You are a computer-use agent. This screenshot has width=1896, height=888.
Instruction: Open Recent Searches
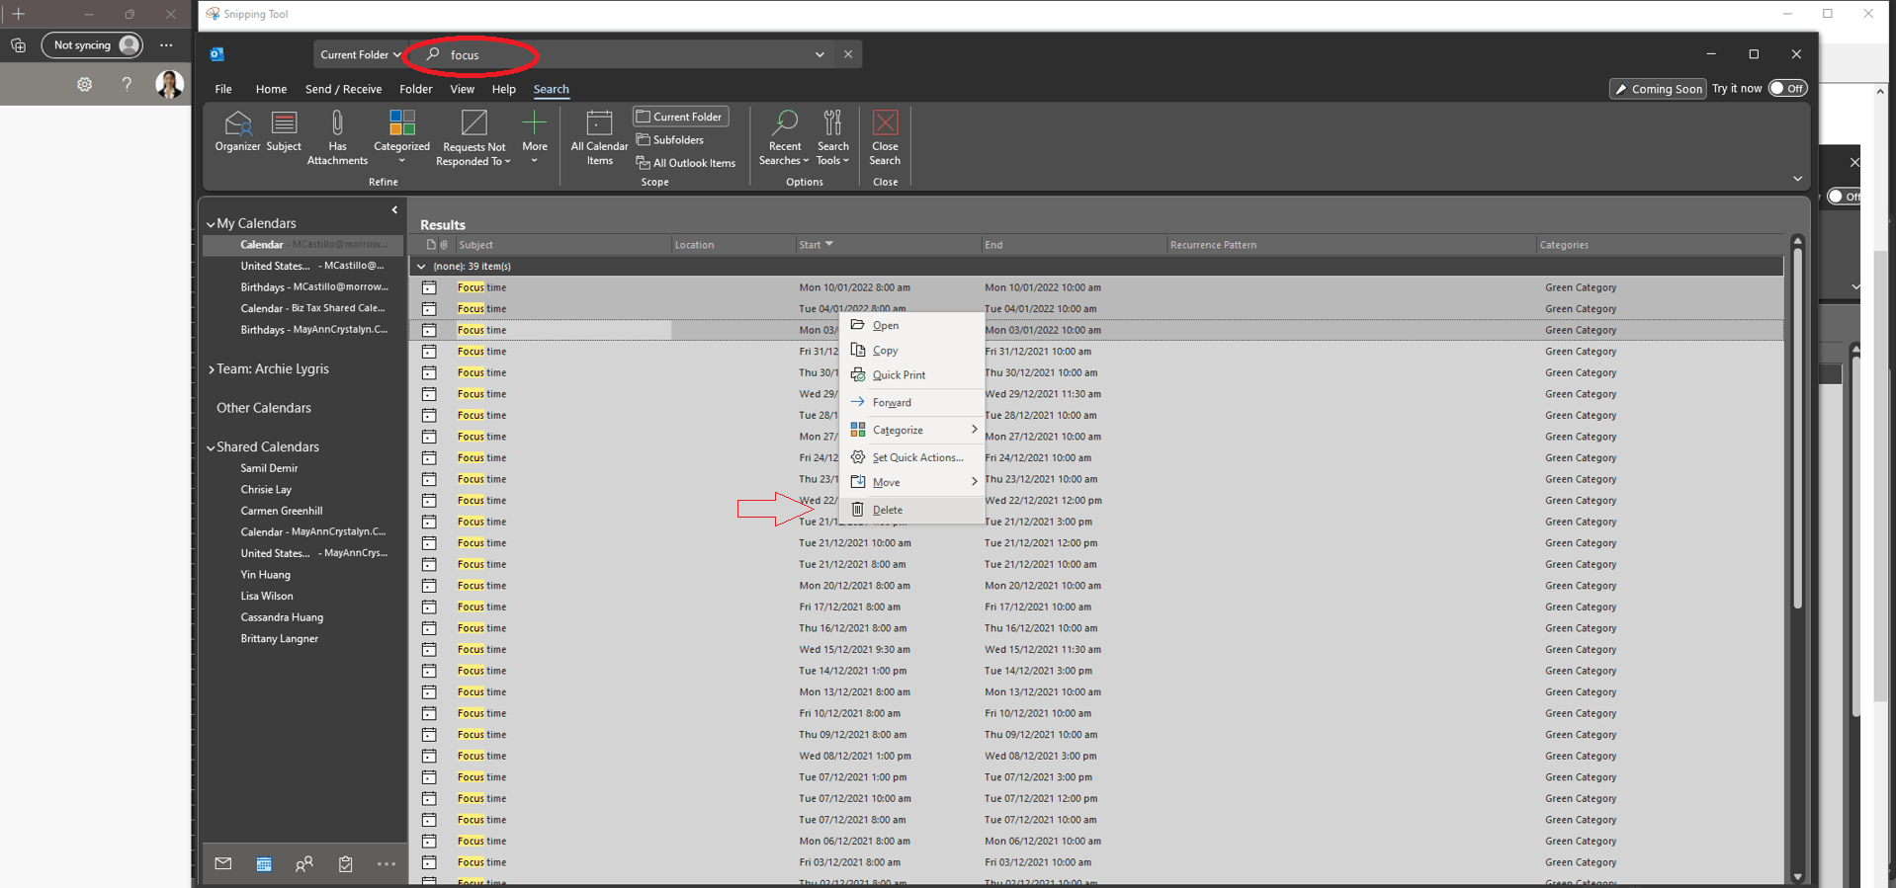coord(785,137)
